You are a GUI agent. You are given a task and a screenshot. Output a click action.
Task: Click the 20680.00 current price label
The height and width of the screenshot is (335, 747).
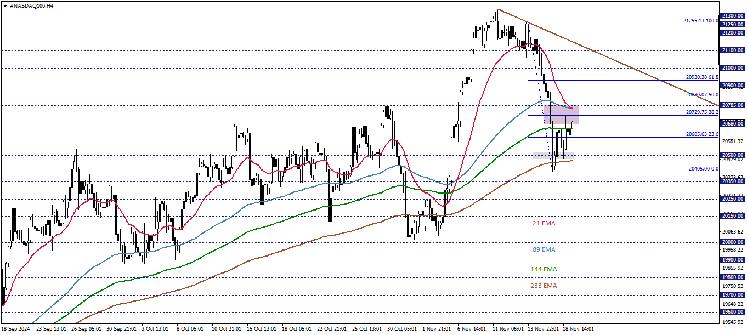click(733, 123)
